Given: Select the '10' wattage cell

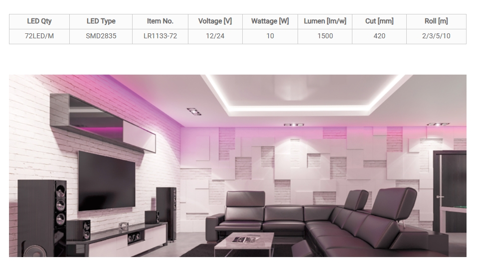Looking at the screenshot, I should pyautogui.click(x=270, y=36).
